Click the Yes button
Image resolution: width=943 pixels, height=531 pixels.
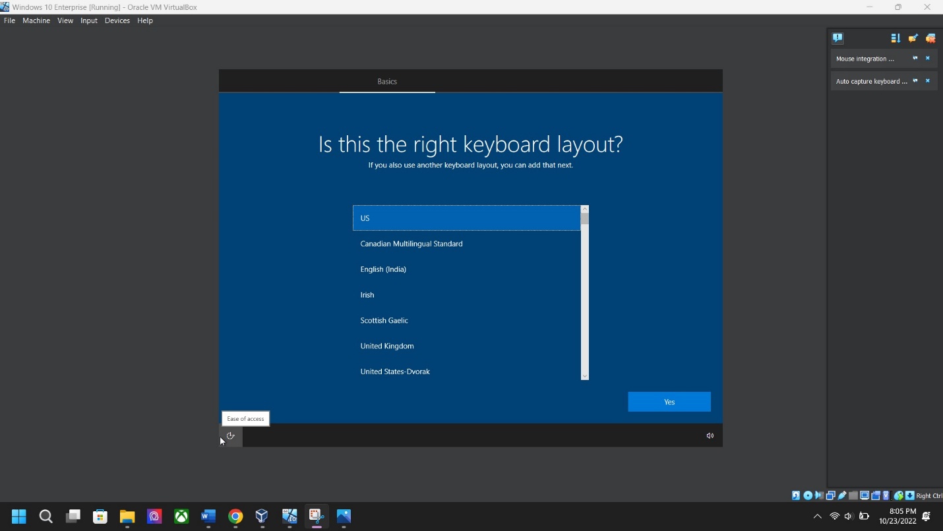tap(669, 402)
